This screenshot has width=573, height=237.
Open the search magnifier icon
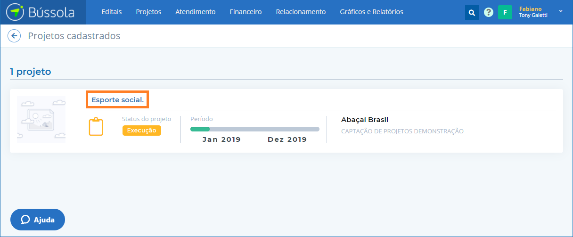pyautogui.click(x=472, y=12)
